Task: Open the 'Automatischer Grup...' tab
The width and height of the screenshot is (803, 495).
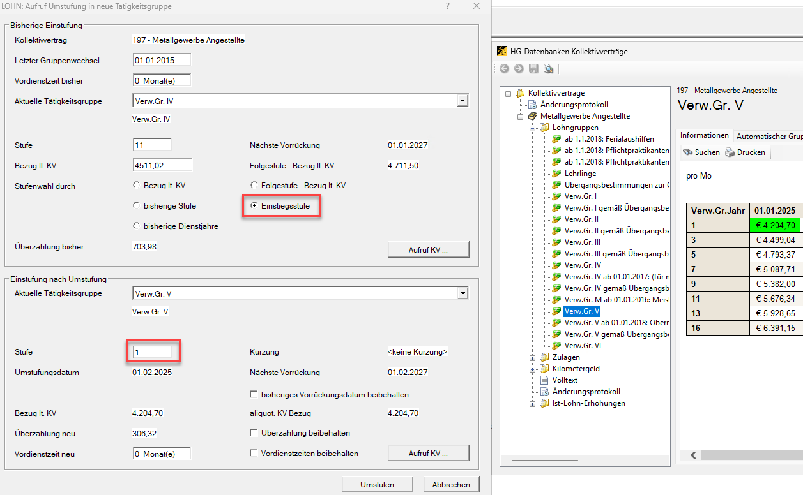Action: click(769, 137)
